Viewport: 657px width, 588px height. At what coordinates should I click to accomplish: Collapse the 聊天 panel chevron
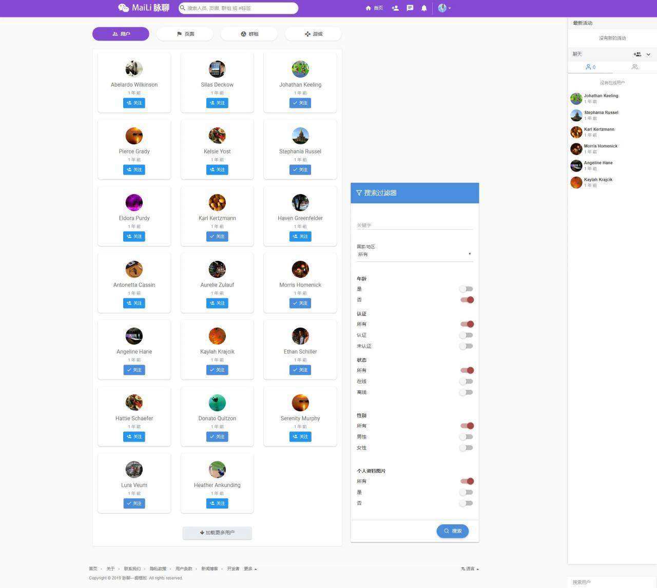tap(648, 54)
